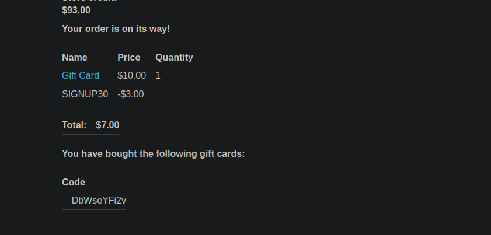Screen dimensions: 491x235
Task: Click the -$3.00 discount amount
Action: [130, 94]
